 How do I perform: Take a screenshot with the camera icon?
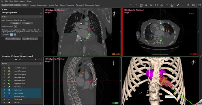coord(199,5)
